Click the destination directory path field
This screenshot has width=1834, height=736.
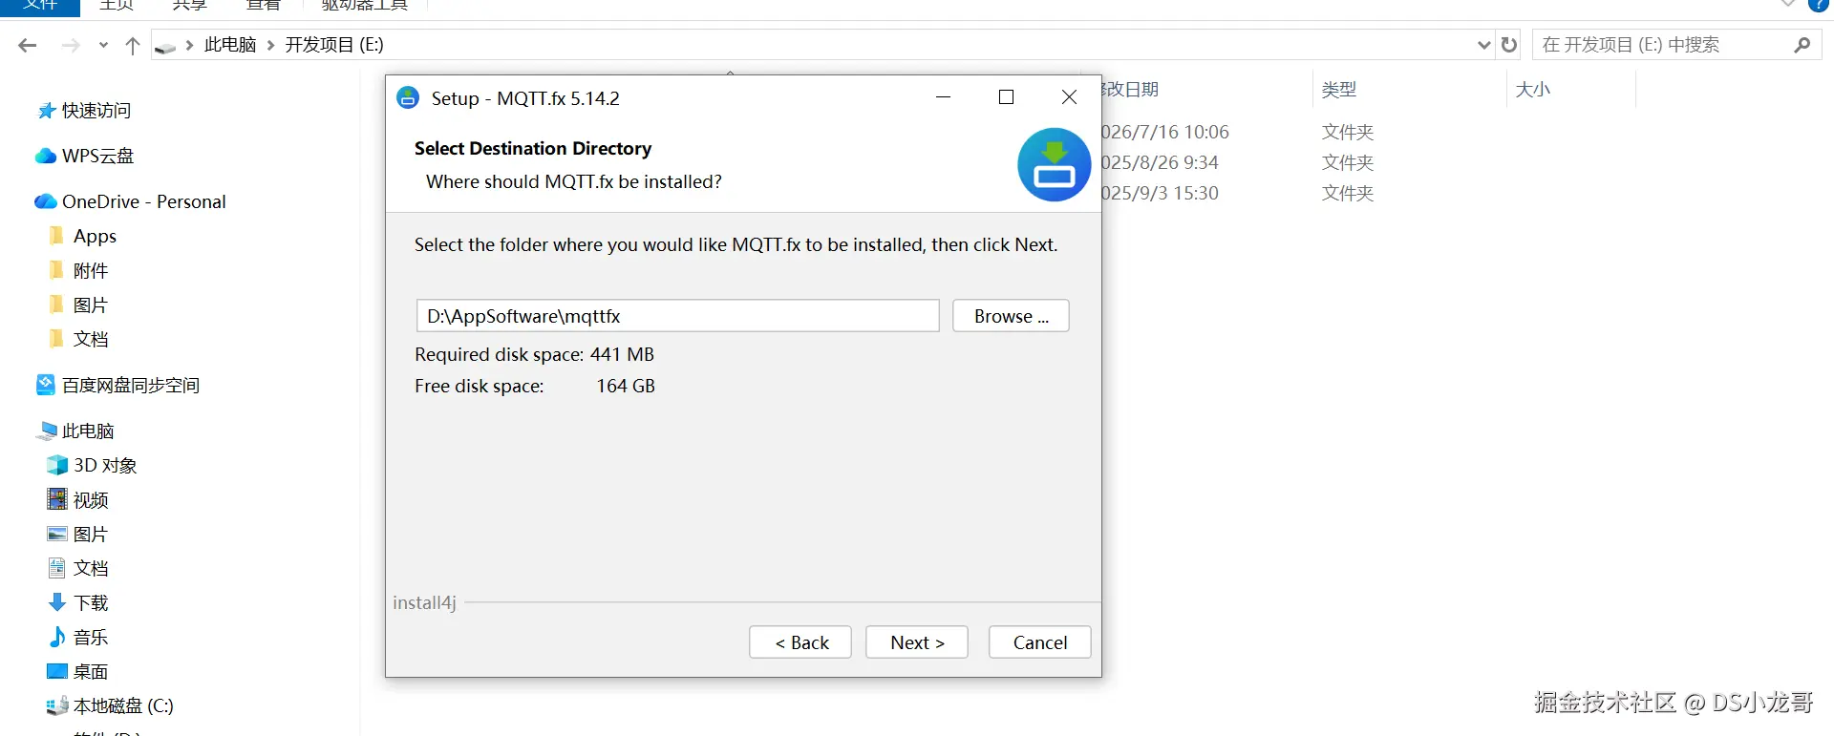point(678,316)
